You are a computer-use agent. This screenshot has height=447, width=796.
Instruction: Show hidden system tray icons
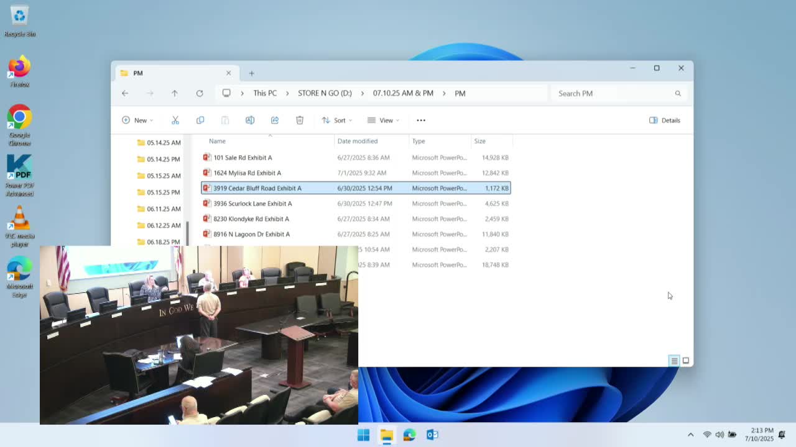coord(690,435)
